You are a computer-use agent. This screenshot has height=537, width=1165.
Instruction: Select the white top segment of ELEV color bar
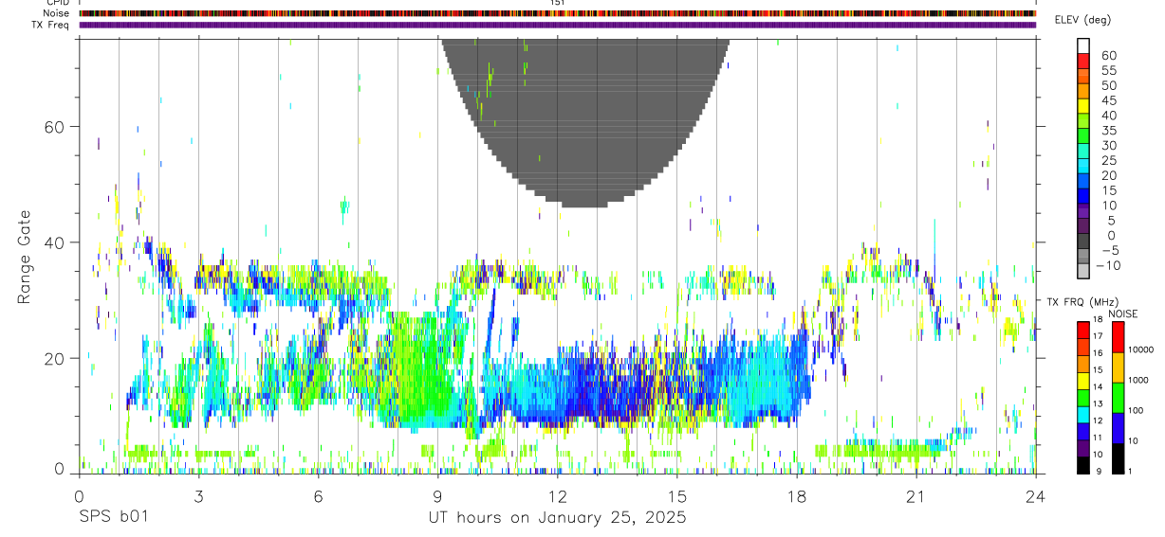coord(1084,46)
